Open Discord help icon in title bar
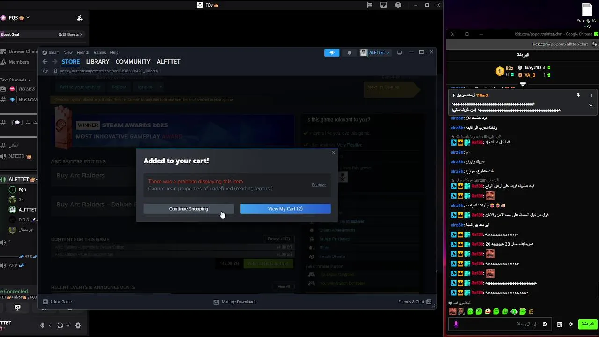The height and width of the screenshot is (337, 599). [x=398, y=5]
